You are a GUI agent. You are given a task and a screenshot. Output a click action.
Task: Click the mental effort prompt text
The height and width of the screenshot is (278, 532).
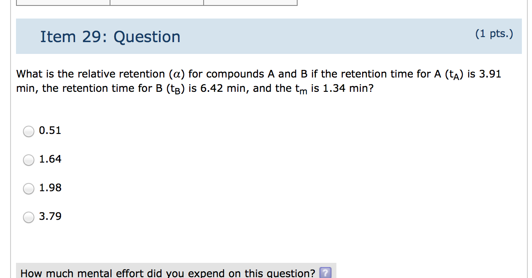pos(168,273)
